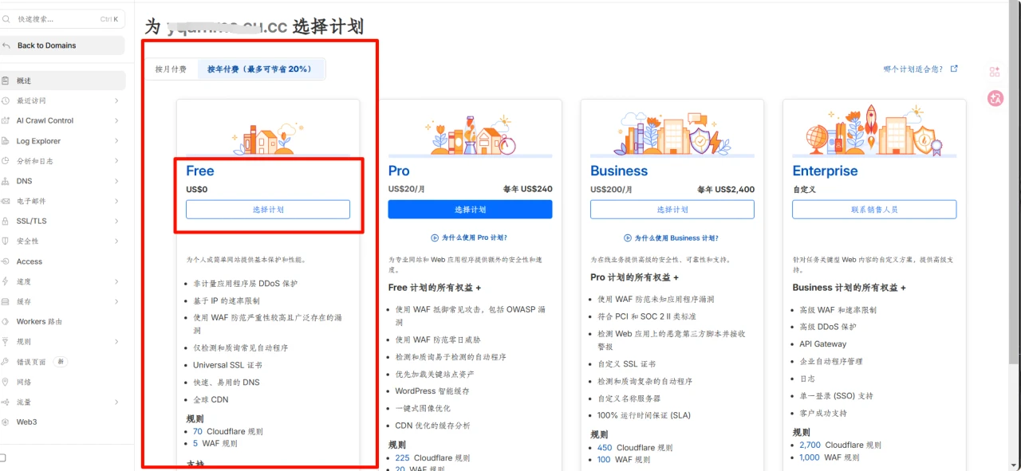Click the API Gateway feature text

(823, 344)
